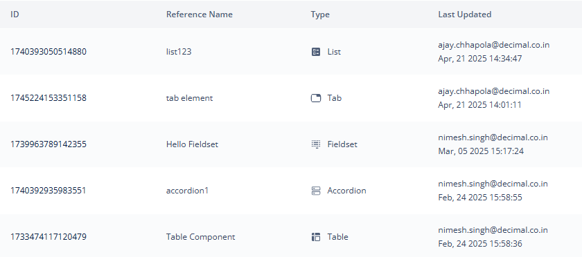The image size is (582, 257).
Task: Sort by the ID column header
Action: pyautogui.click(x=15, y=15)
